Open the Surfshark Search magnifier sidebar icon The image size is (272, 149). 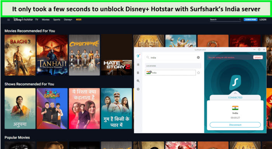138,81
